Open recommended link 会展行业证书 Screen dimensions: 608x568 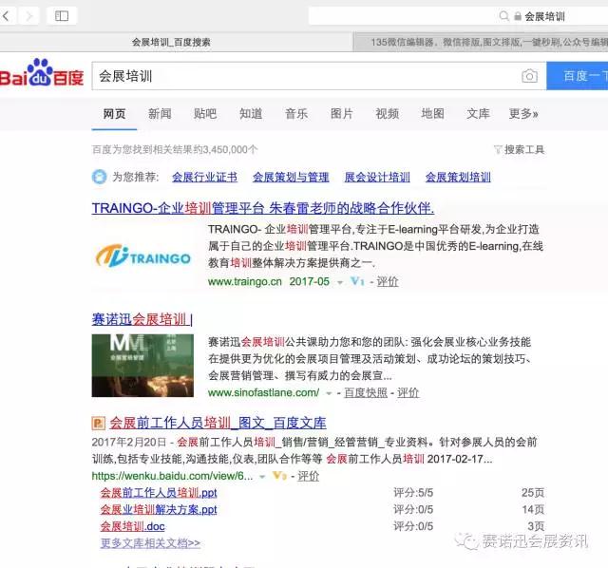tap(205, 178)
